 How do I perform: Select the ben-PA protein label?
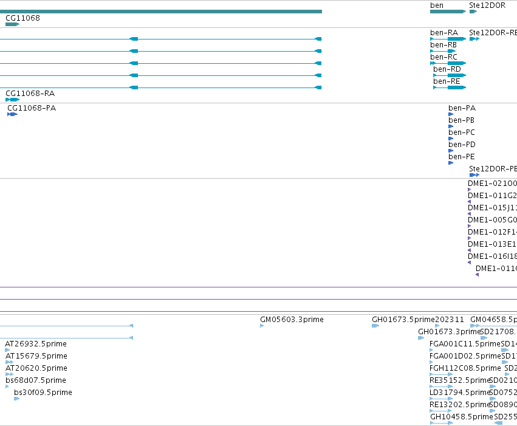pos(462,109)
